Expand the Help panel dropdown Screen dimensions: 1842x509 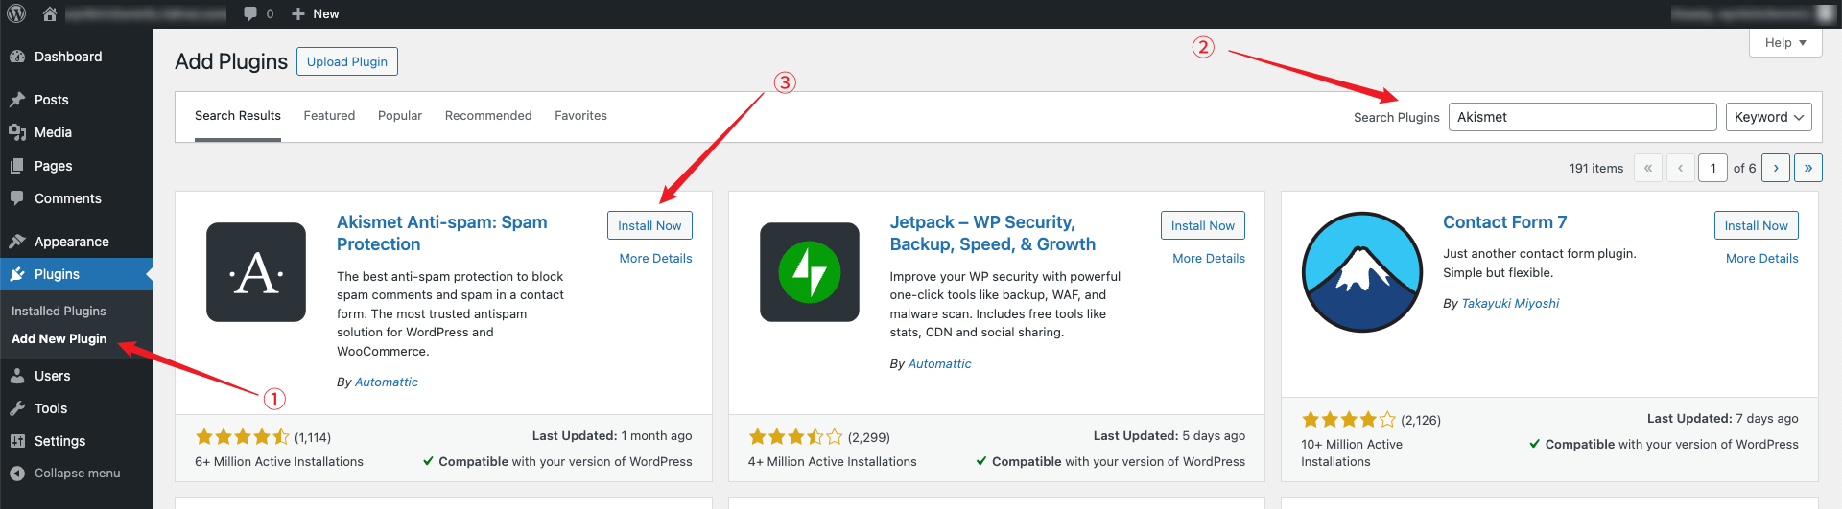tap(1785, 43)
